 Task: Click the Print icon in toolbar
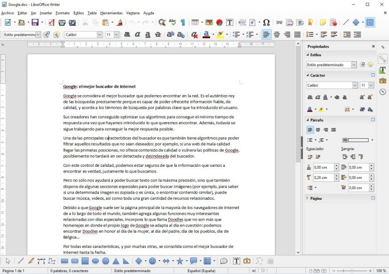[62, 22]
